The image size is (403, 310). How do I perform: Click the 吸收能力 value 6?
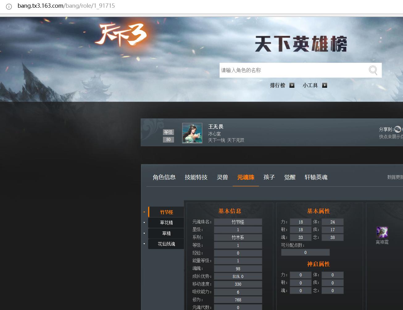click(x=238, y=292)
